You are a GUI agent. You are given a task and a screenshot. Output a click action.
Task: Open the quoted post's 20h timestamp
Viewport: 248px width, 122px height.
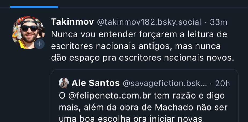pos(223,84)
